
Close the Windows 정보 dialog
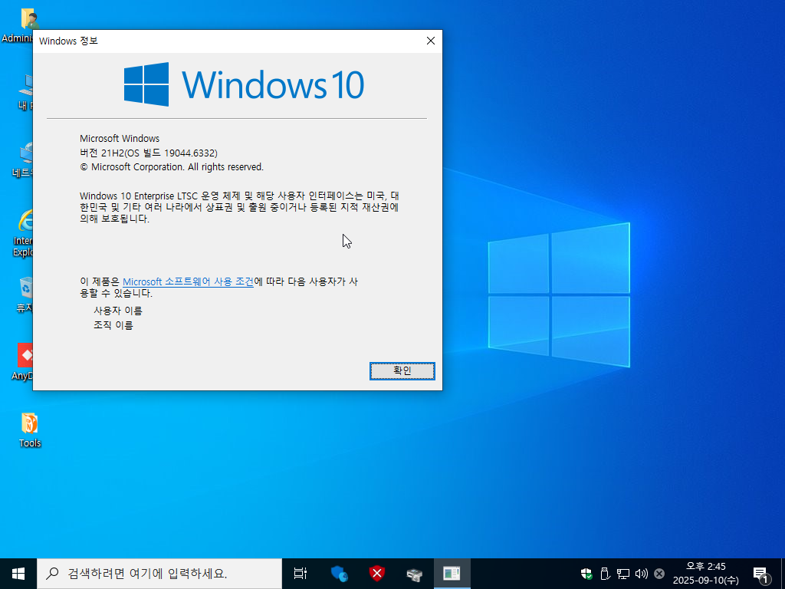point(431,41)
